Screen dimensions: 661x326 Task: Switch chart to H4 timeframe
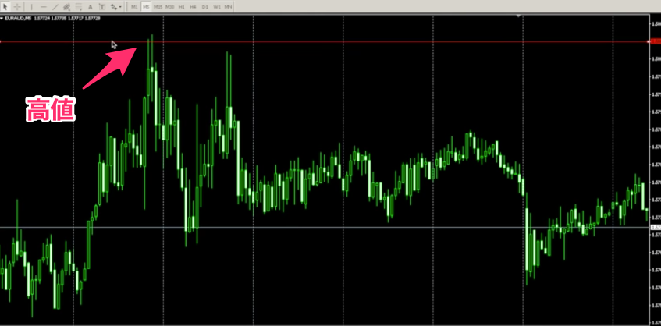[x=193, y=7]
